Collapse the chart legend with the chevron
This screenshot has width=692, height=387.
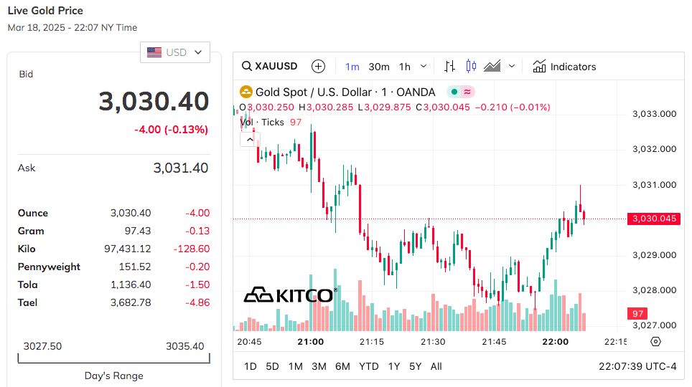click(248, 140)
